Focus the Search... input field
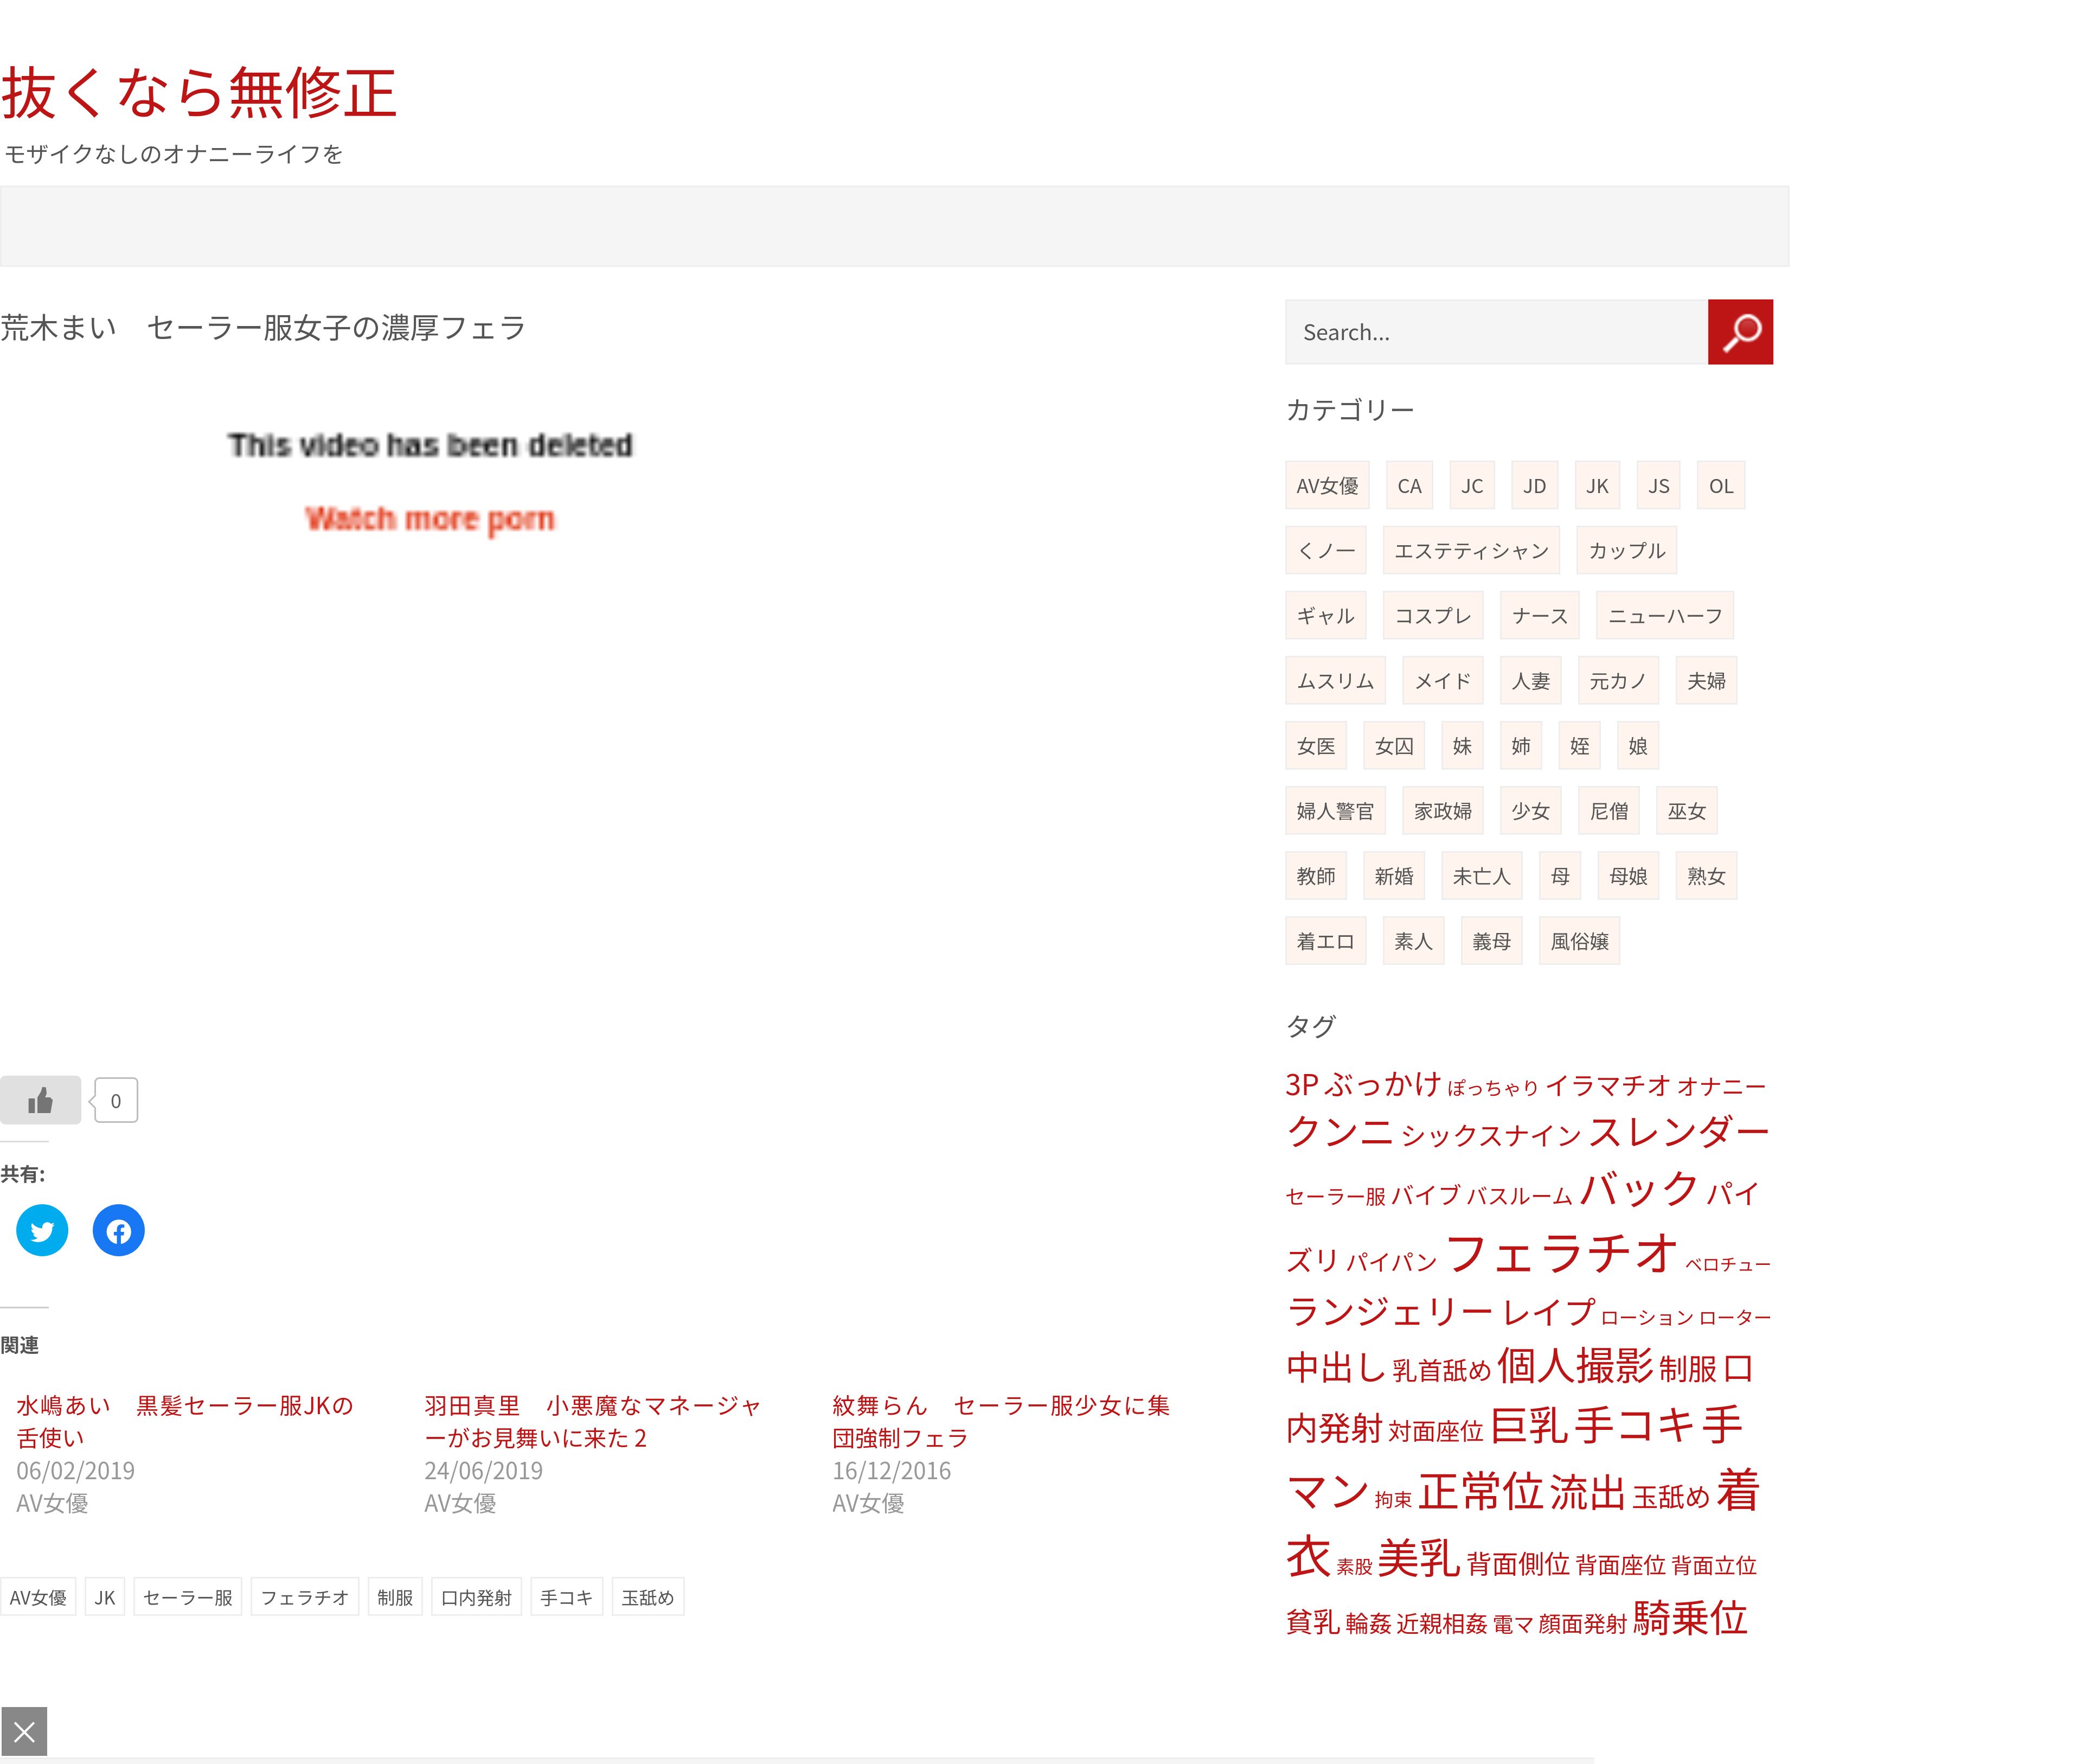 tap(1495, 332)
